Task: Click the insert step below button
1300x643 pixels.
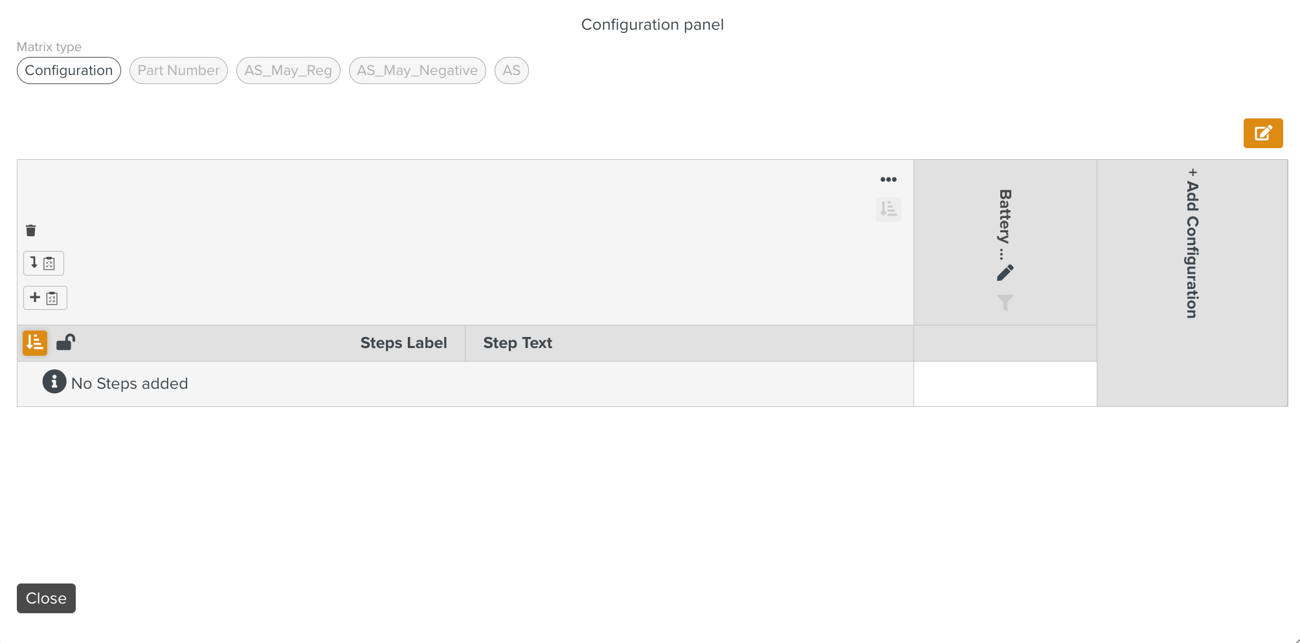Action: (x=43, y=263)
